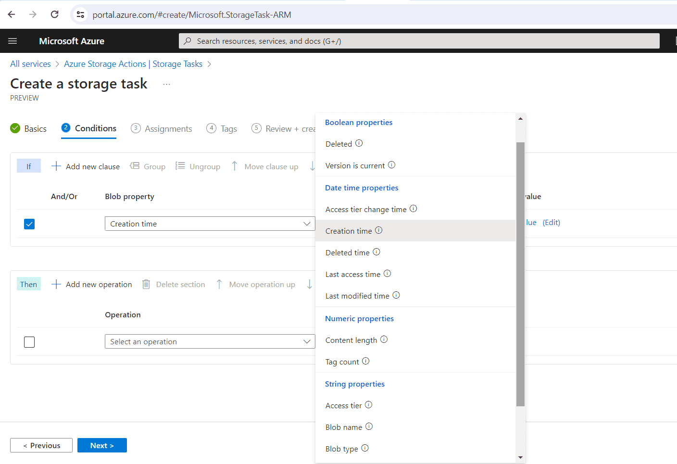Click the info icon beside Deleted time

(x=376, y=252)
